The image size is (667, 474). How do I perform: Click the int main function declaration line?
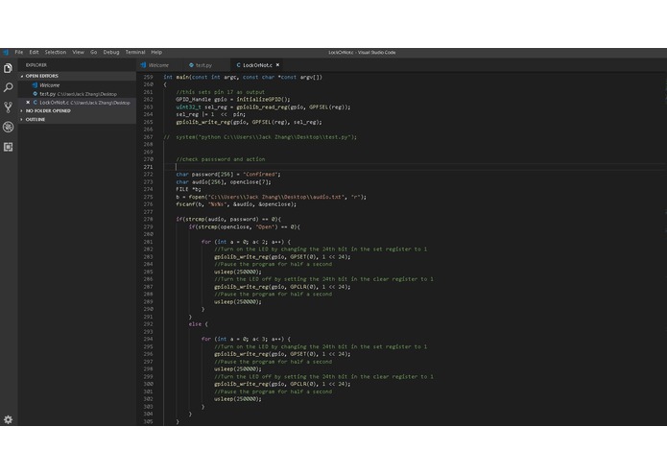pyautogui.click(x=243, y=77)
